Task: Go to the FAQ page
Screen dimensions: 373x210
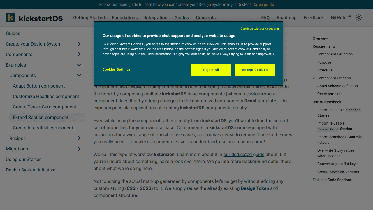Action: pos(265,17)
